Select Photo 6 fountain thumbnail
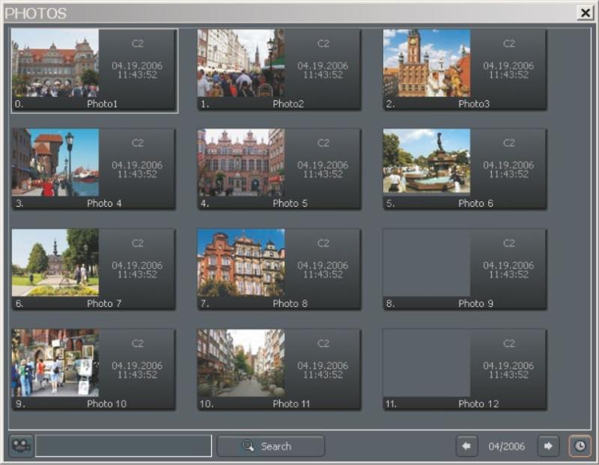 [427, 162]
